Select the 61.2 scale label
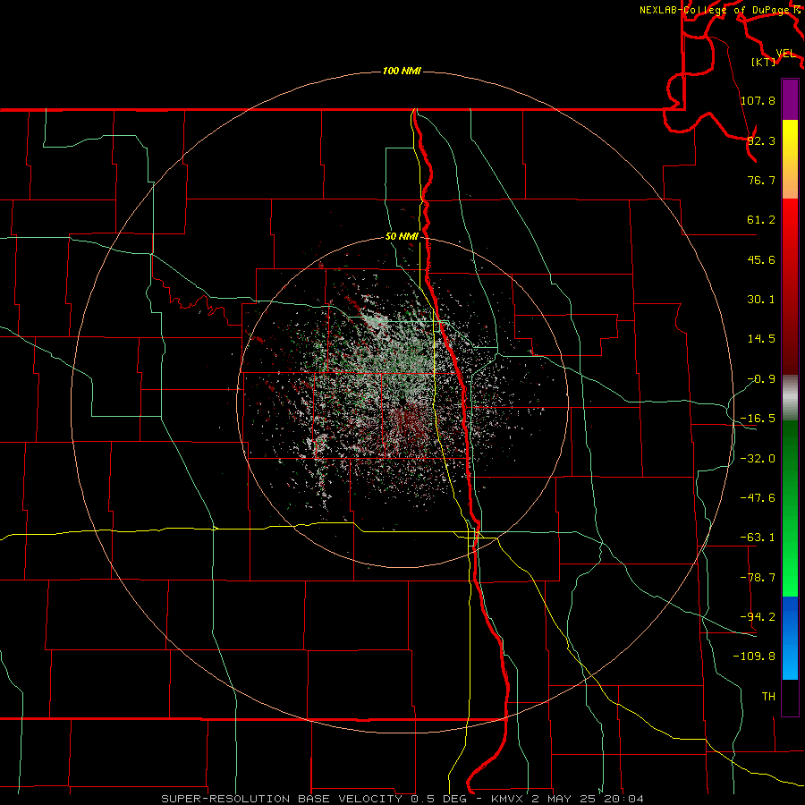 [761, 220]
